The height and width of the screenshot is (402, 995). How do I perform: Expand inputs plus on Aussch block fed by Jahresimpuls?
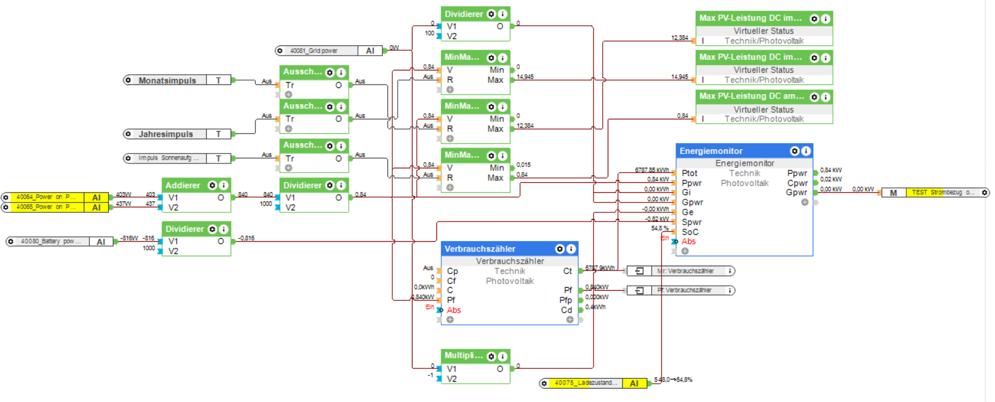[288, 128]
